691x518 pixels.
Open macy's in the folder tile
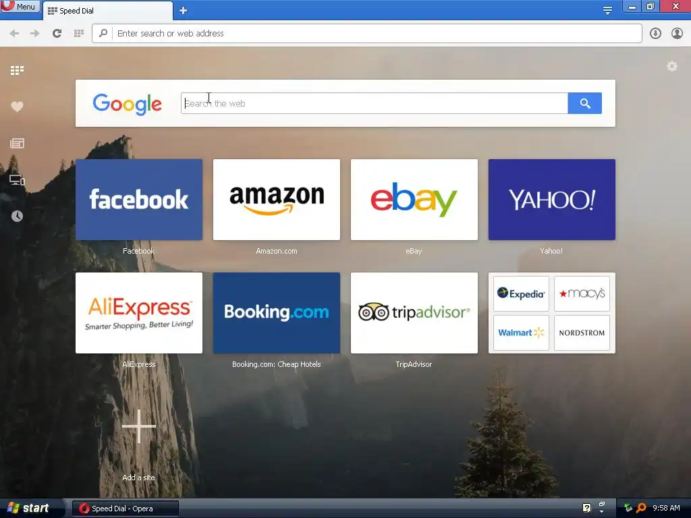pyautogui.click(x=582, y=294)
